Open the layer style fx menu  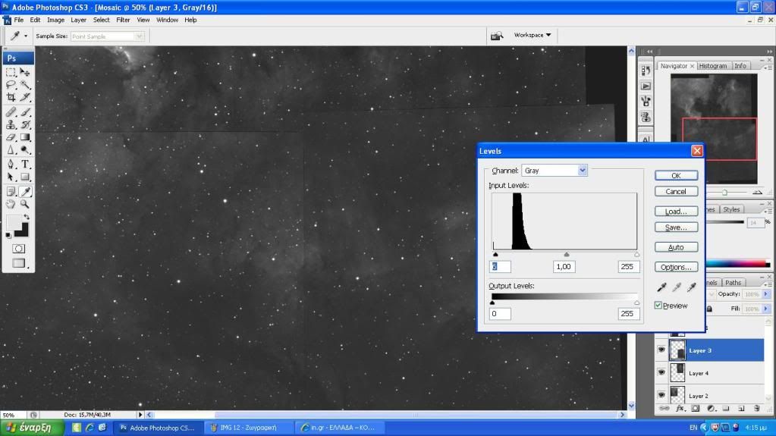point(681,408)
